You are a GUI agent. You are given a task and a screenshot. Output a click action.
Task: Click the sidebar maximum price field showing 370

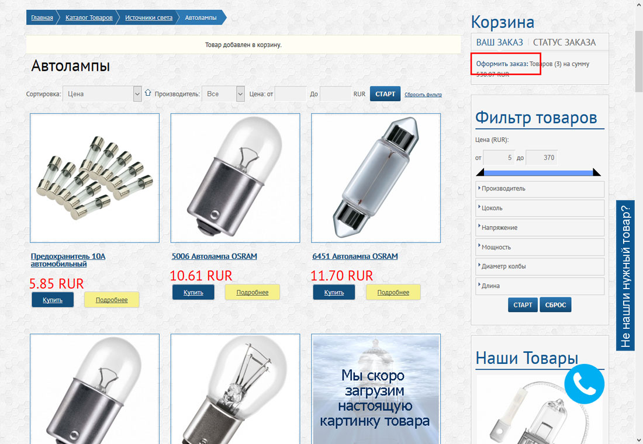541,157
